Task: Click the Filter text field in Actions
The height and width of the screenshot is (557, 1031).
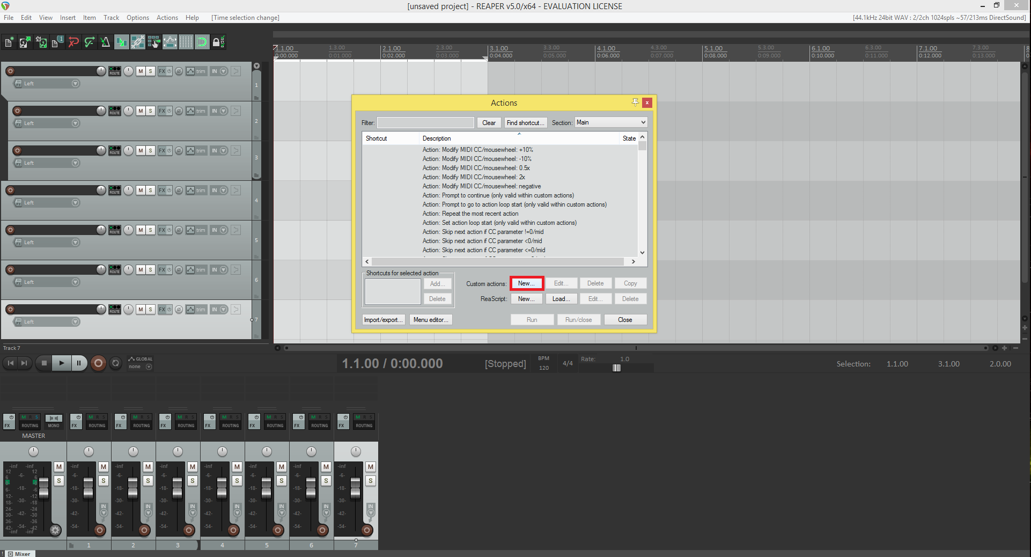Action: pos(425,123)
